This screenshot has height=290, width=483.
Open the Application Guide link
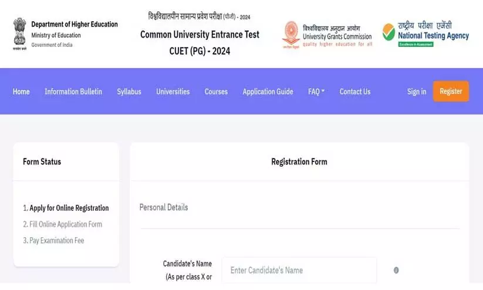(x=268, y=92)
